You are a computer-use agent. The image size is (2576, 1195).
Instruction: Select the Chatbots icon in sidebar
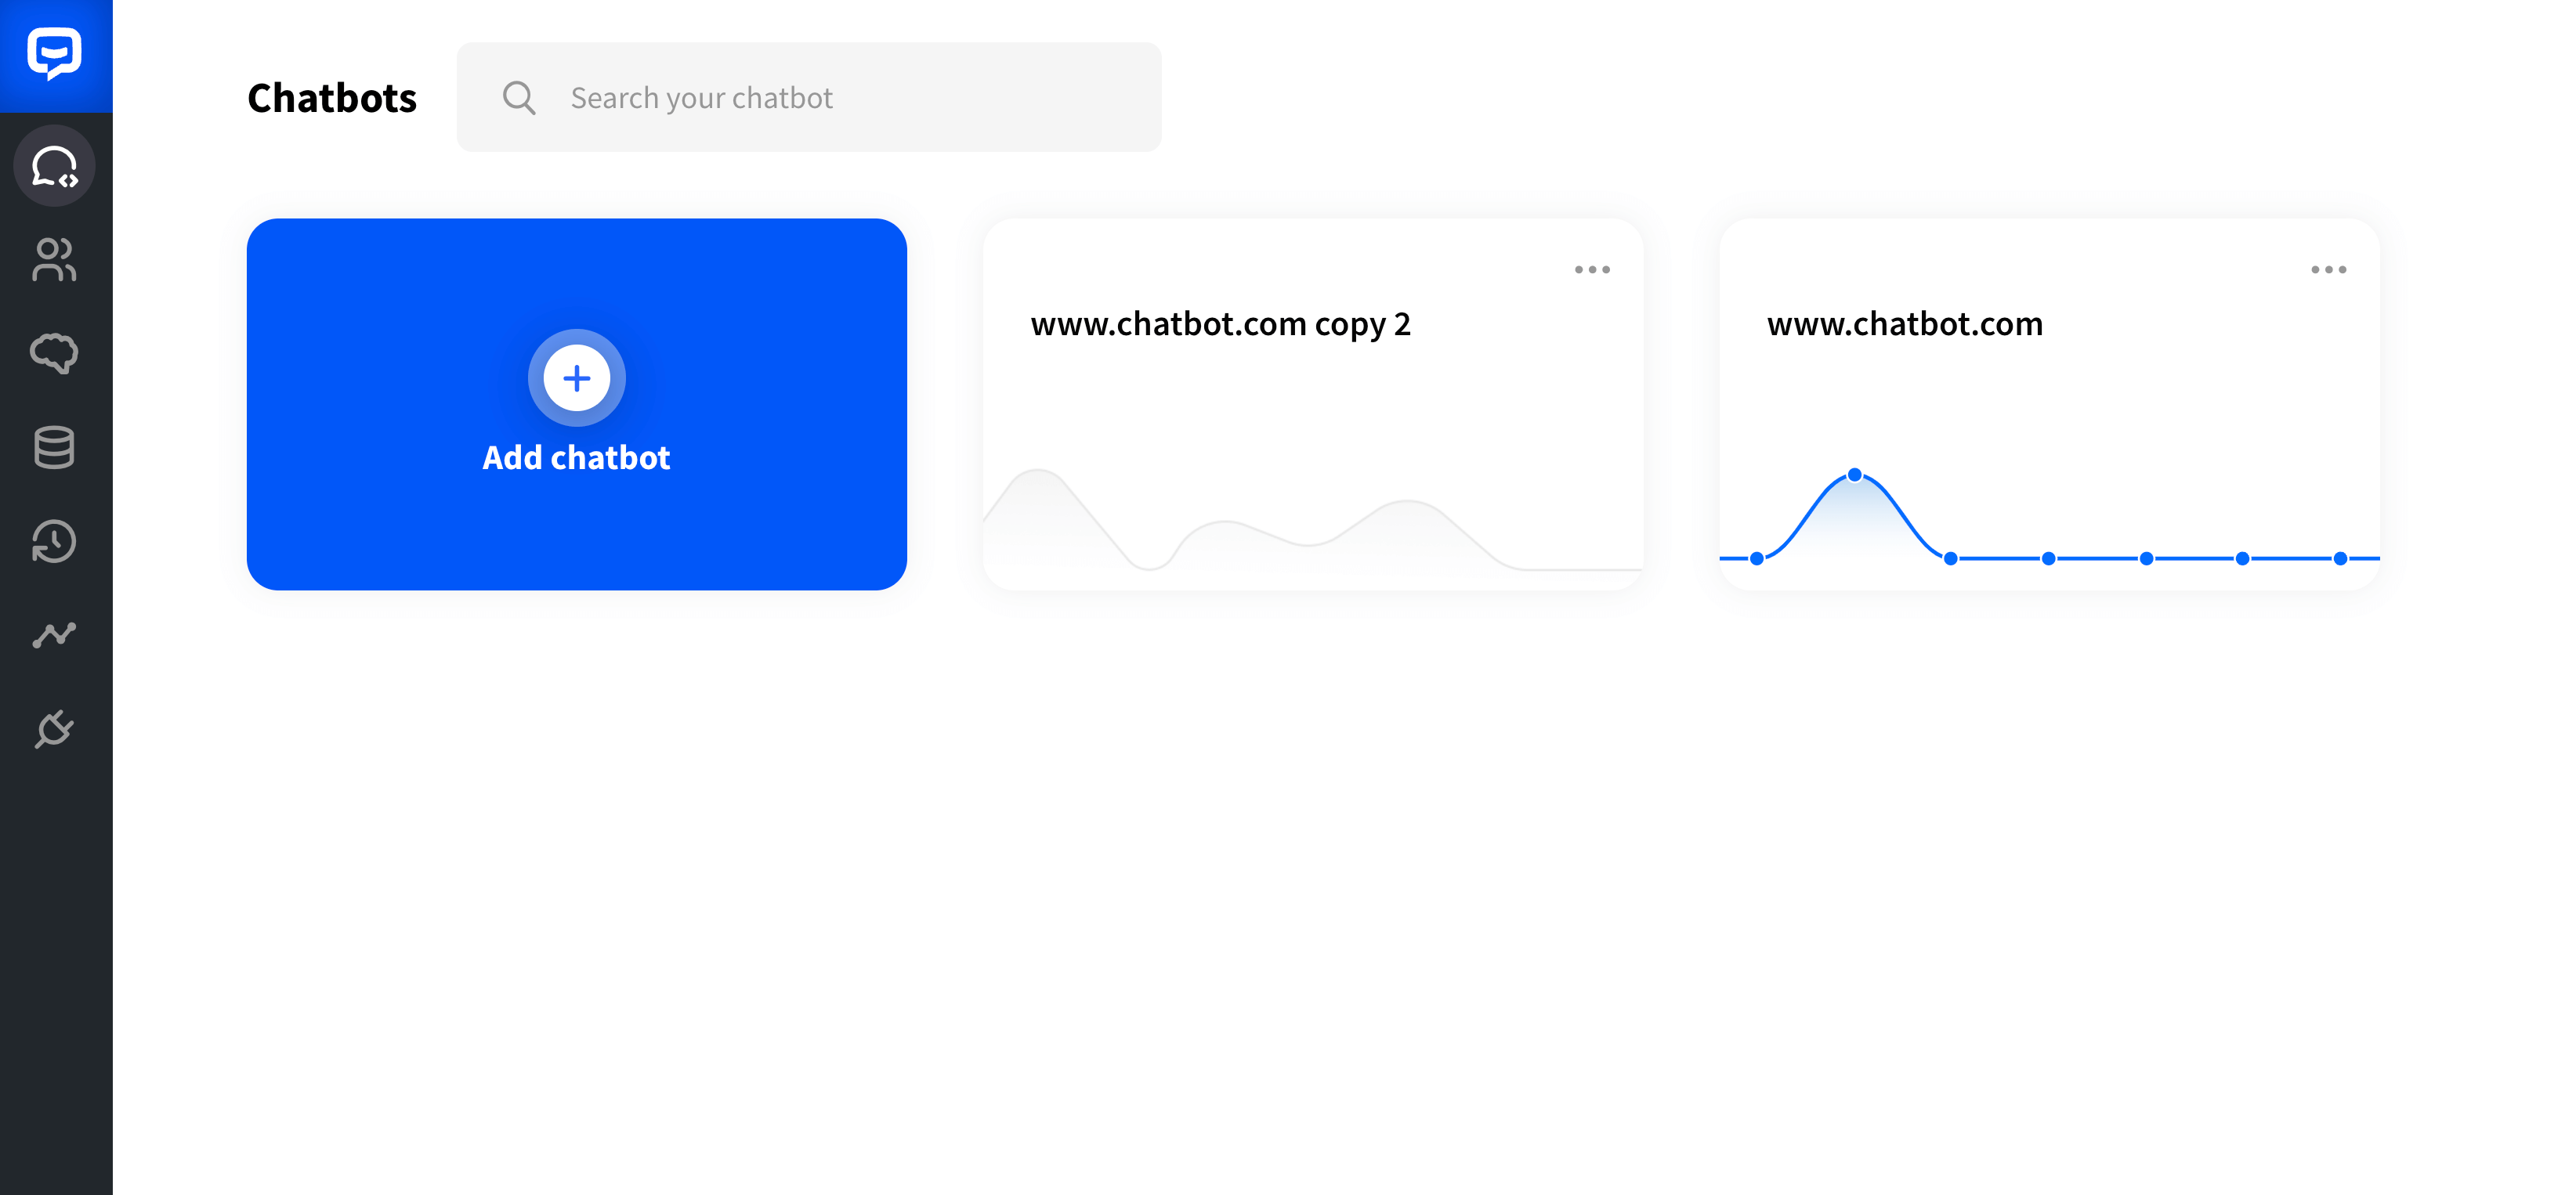click(55, 166)
